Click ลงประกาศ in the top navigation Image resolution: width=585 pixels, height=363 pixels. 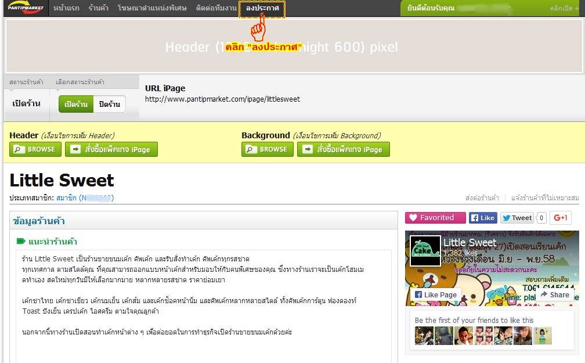point(262,8)
